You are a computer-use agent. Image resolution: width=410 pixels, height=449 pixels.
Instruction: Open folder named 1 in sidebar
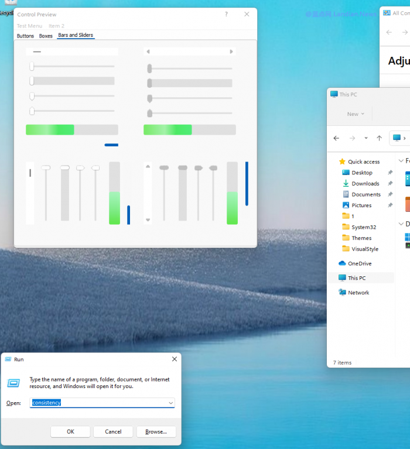pos(348,216)
